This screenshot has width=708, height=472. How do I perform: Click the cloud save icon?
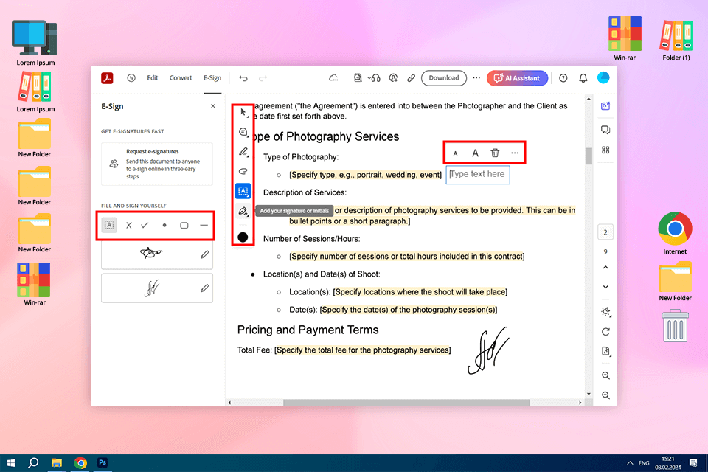click(x=333, y=78)
